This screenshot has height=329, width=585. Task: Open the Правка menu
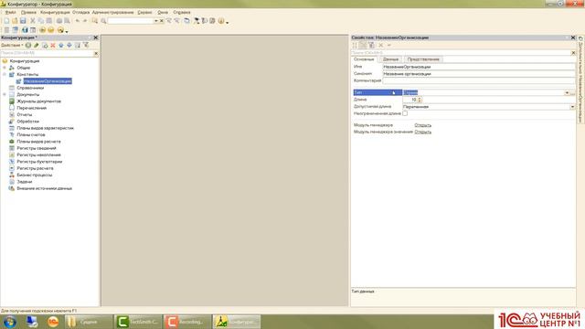(28, 12)
